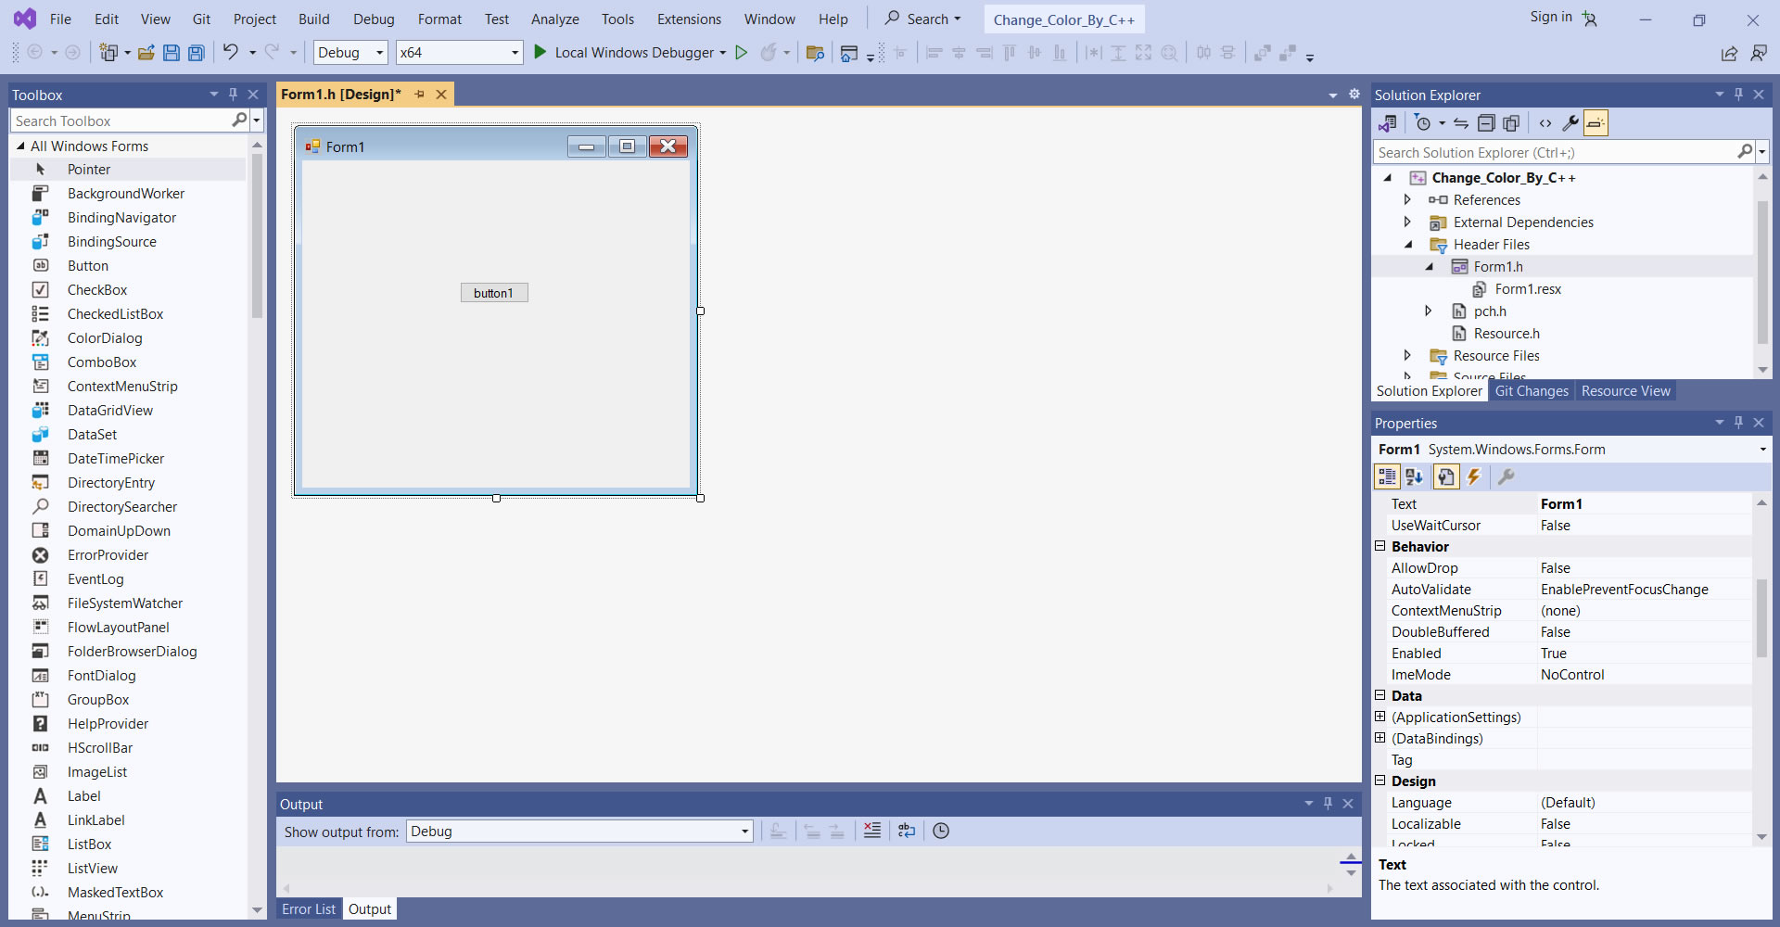Select Form1.resx in Solution Explorer
Image resolution: width=1780 pixels, height=927 pixels.
[x=1528, y=289]
